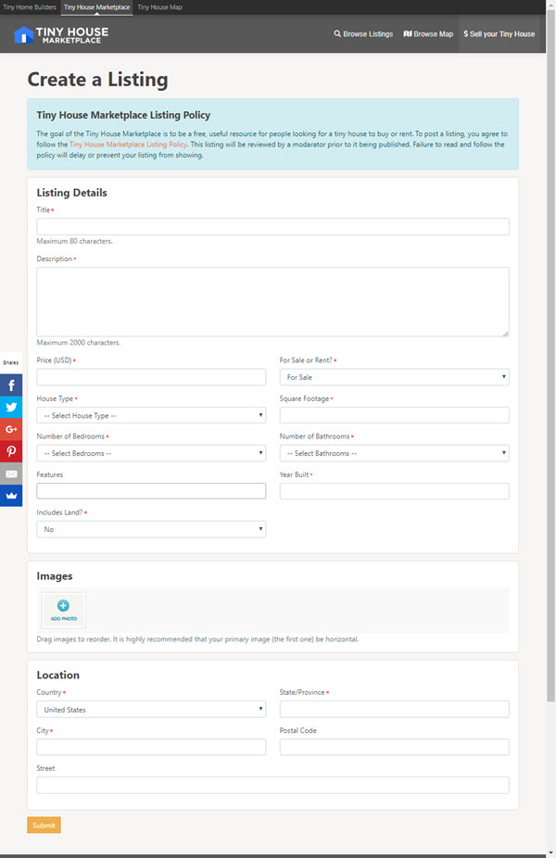
Task: Click the Description resize handle corner
Action: [506, 334]
